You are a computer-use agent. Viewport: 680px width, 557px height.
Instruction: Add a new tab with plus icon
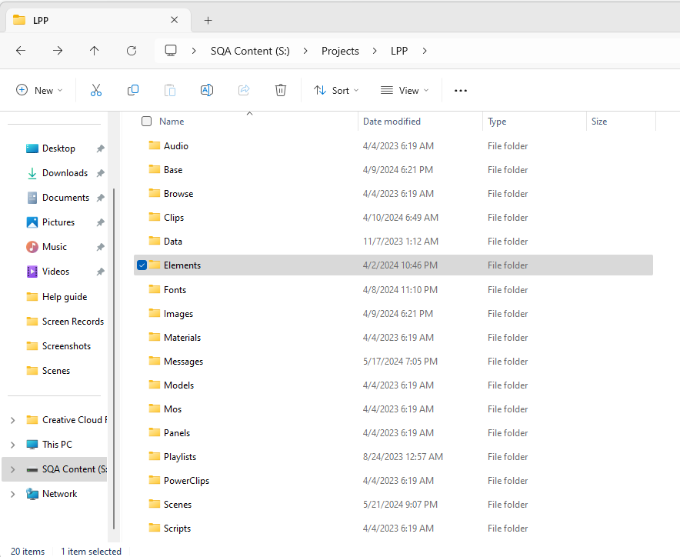[208, 21]
